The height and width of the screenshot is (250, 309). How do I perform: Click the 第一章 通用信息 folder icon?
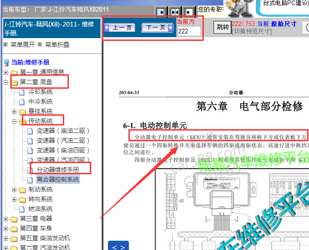pos(14,72)
